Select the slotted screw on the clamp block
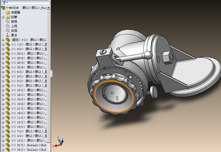The height and width of the screenshot is (152, 221). [103, 52]
